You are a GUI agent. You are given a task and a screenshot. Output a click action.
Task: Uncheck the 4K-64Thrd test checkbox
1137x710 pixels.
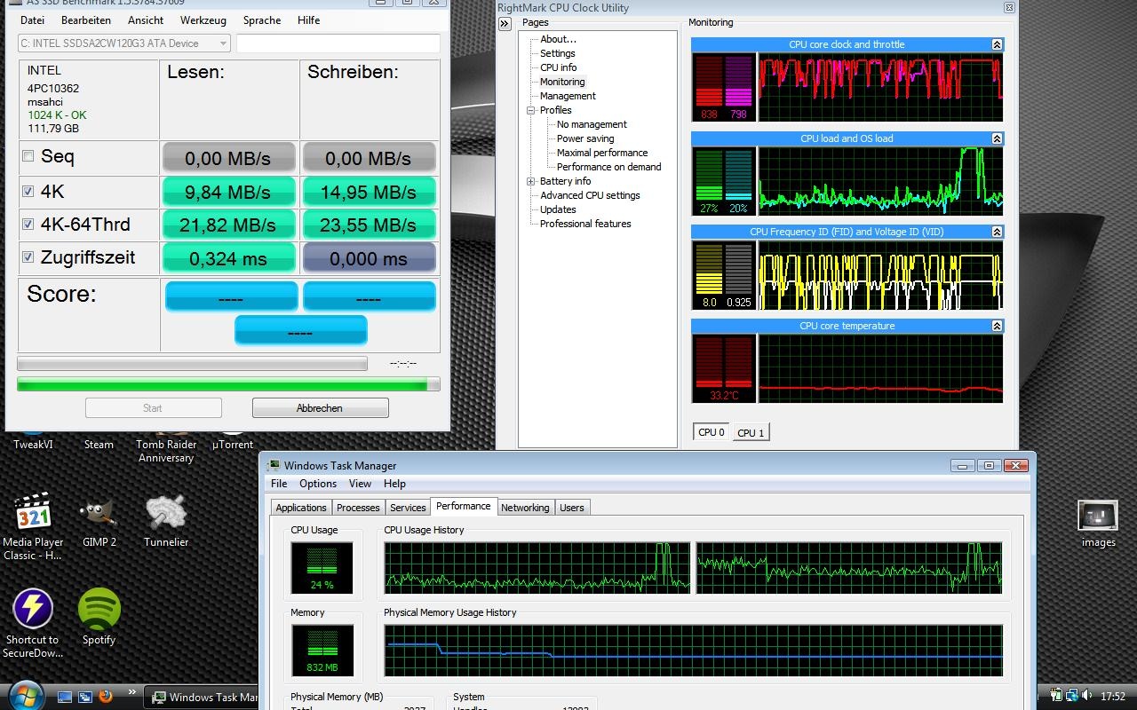(x=28, y=225)
